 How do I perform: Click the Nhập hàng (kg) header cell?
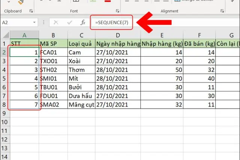point(162,43)
